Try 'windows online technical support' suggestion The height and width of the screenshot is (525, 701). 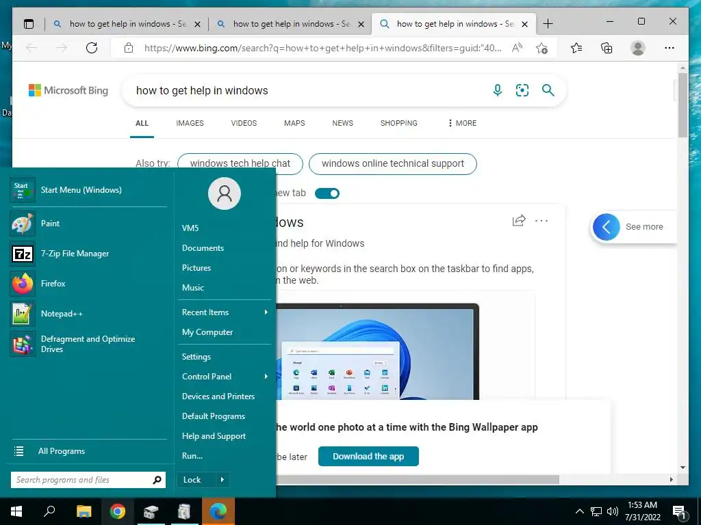(x=393, y=163)
